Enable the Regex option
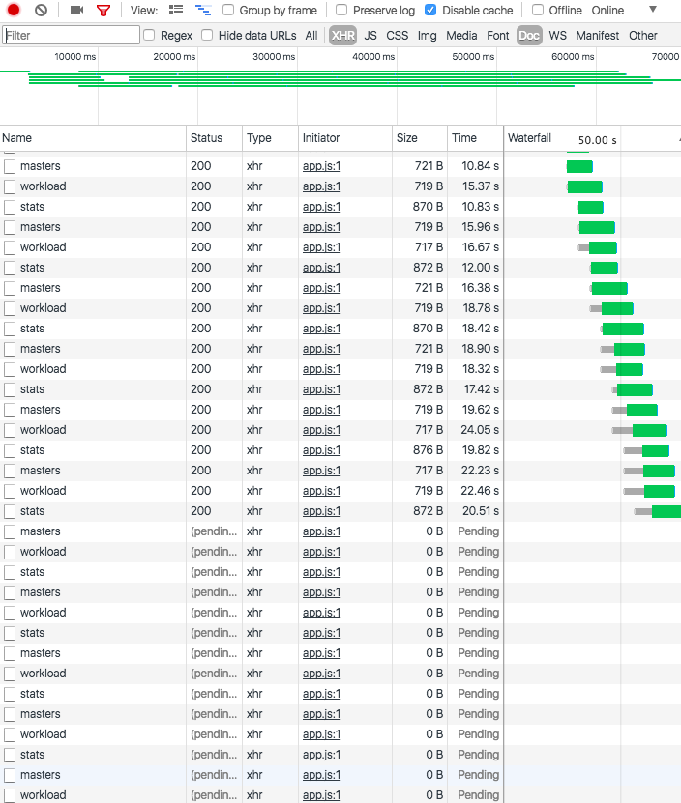 pyautogui.click(x=147, y=35)
